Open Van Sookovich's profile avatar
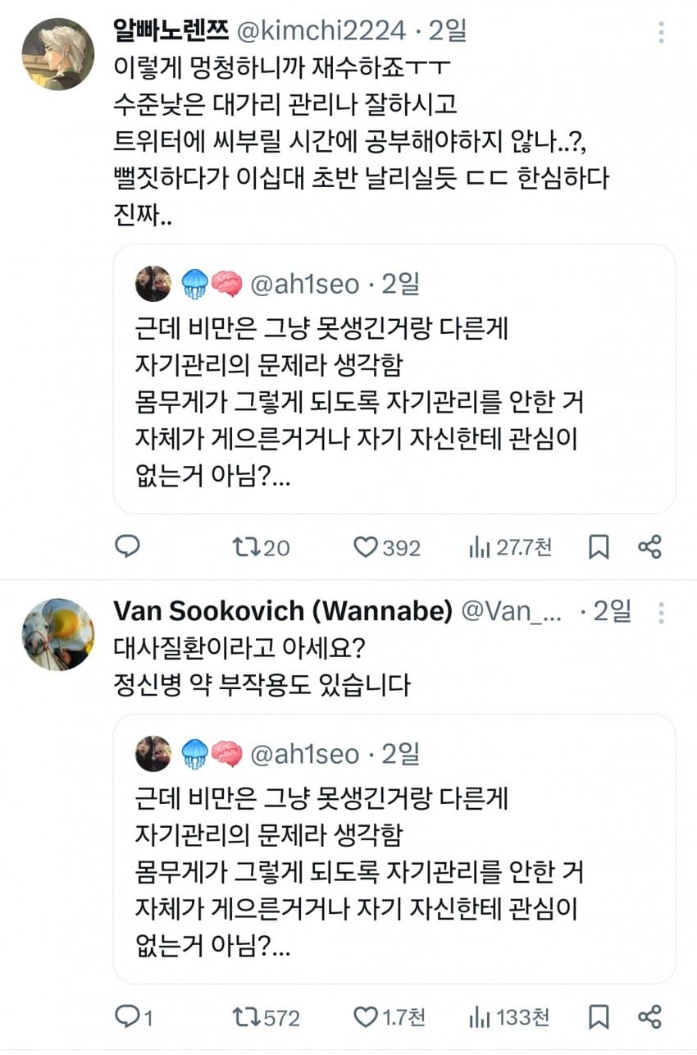697x1055 pixels. [x=57, y=634]
